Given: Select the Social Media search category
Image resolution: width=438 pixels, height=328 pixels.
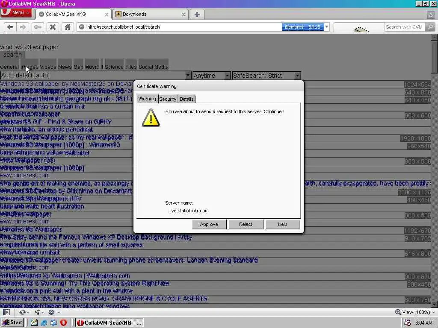Looking at the screenshot, I should (154, 67).
